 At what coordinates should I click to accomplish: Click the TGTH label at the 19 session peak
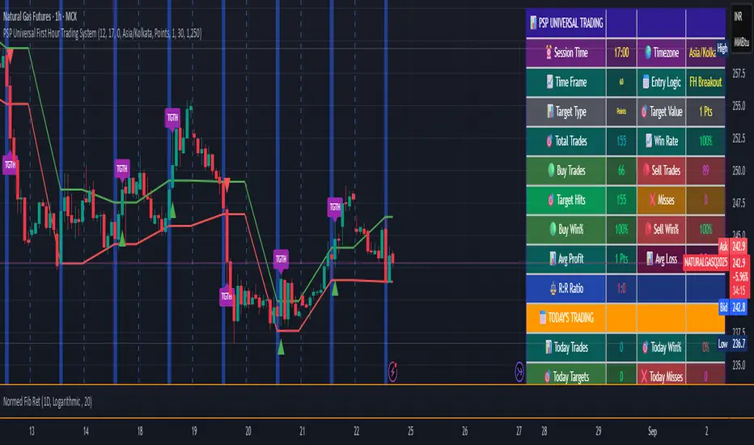[172, 118]
